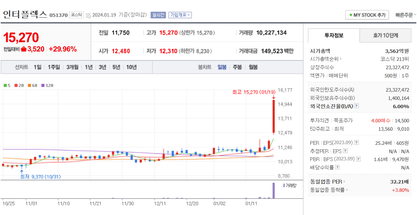The image size is (417, 215).
Task: Click the 실시간 real-time badge
Action: click(158, 15)
